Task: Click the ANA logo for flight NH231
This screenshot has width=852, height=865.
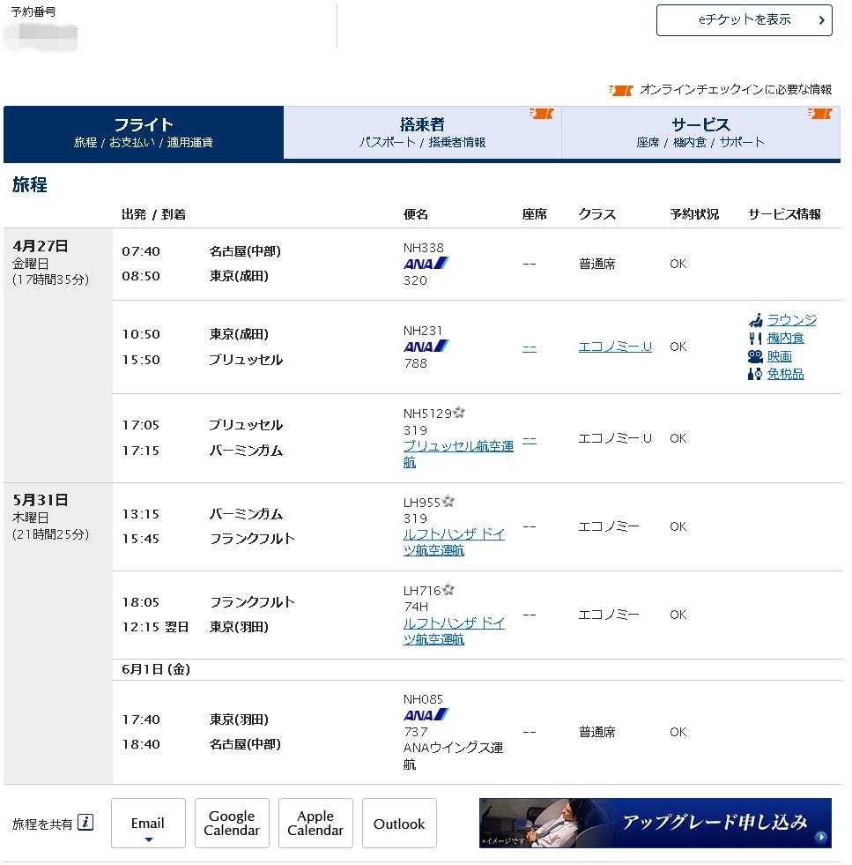Action: (x=426, y=347)
